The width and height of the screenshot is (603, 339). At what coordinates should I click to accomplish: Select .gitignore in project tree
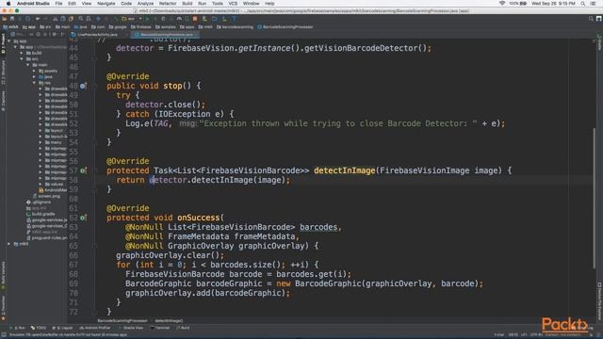(39, 202)
